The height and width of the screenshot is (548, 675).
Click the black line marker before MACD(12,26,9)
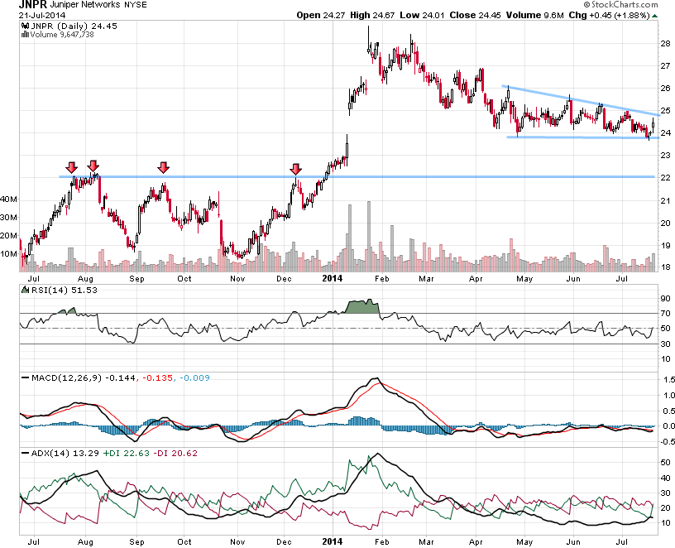pyautogui.click(x=26, y=377)
